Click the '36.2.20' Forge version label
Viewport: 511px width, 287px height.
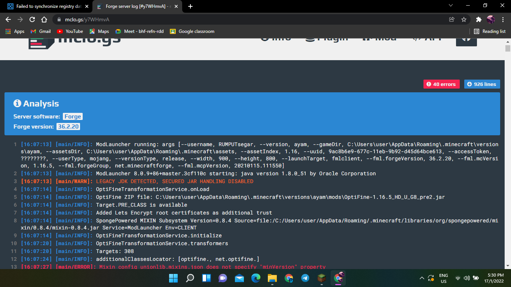(68, 127)
